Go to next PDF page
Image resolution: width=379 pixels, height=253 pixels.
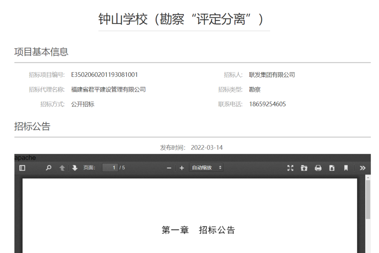(x=75, y=168)
